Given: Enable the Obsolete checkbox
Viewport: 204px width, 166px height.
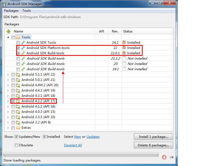Looking at the screenshot, I should pos(16,145).
